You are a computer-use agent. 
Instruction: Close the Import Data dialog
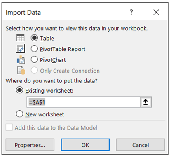(156, 12)
